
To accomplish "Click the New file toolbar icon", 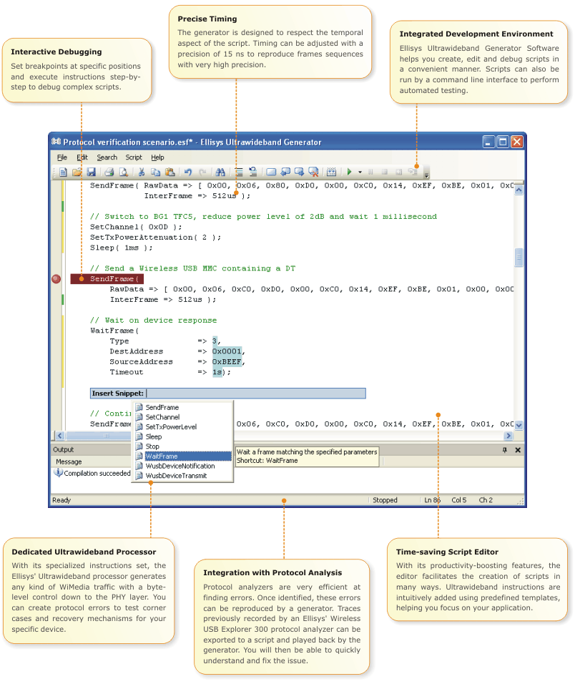I will coord(63,172).
